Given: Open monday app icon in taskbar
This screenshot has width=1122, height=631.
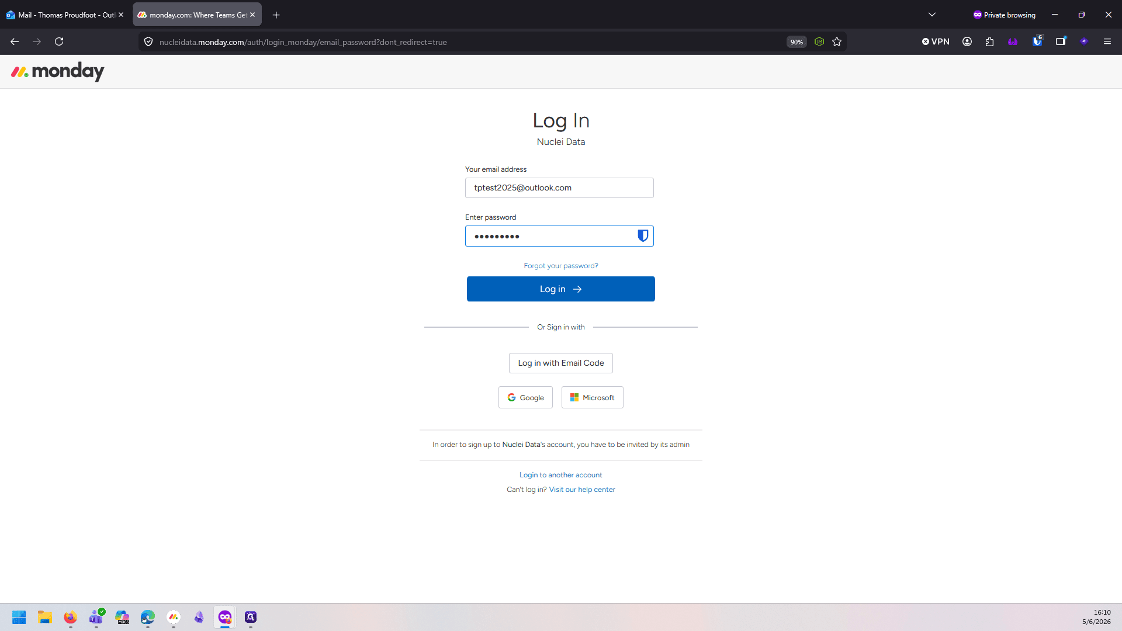Looking at the screenshot, I should [174, 617].
